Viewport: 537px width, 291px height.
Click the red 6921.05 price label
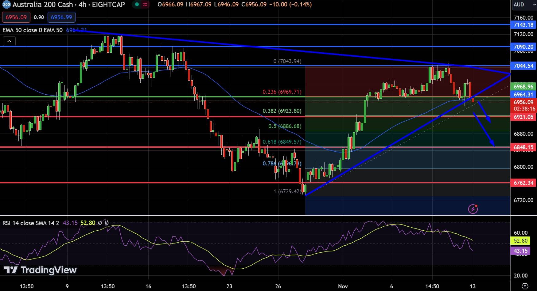(523, 117)
